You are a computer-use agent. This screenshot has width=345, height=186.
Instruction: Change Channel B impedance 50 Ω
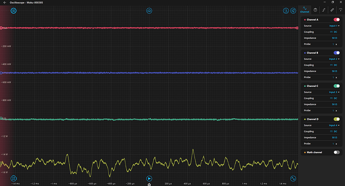click(334, 71)
